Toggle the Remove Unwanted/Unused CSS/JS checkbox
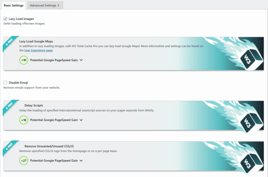Image resolution: width=268 pixels, height=177 pixels. pos(21,146)
